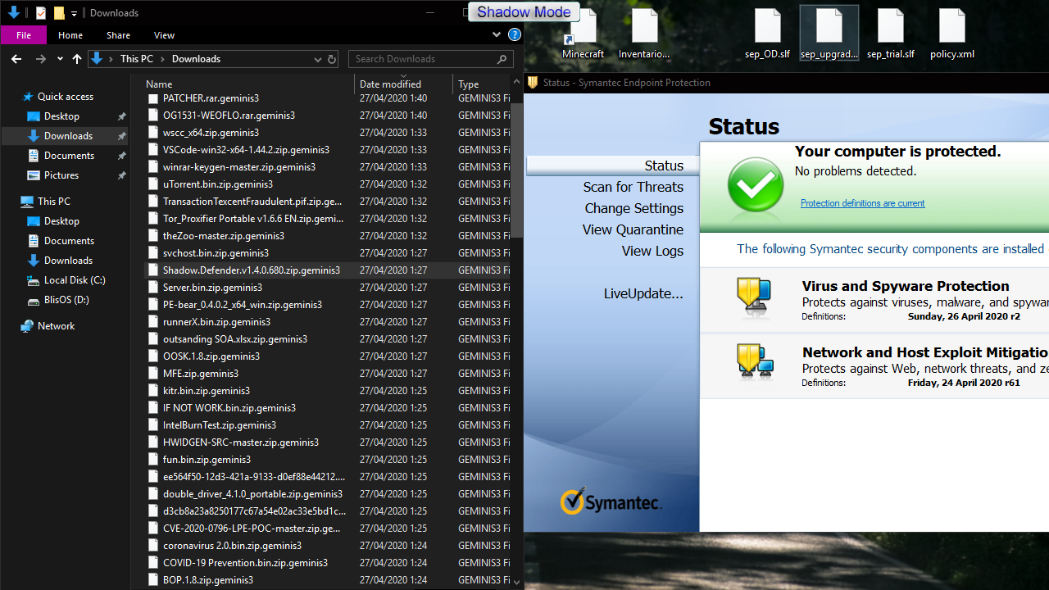Sort files by the Type column header
The image size is (1049, 590).
point(469,84)
